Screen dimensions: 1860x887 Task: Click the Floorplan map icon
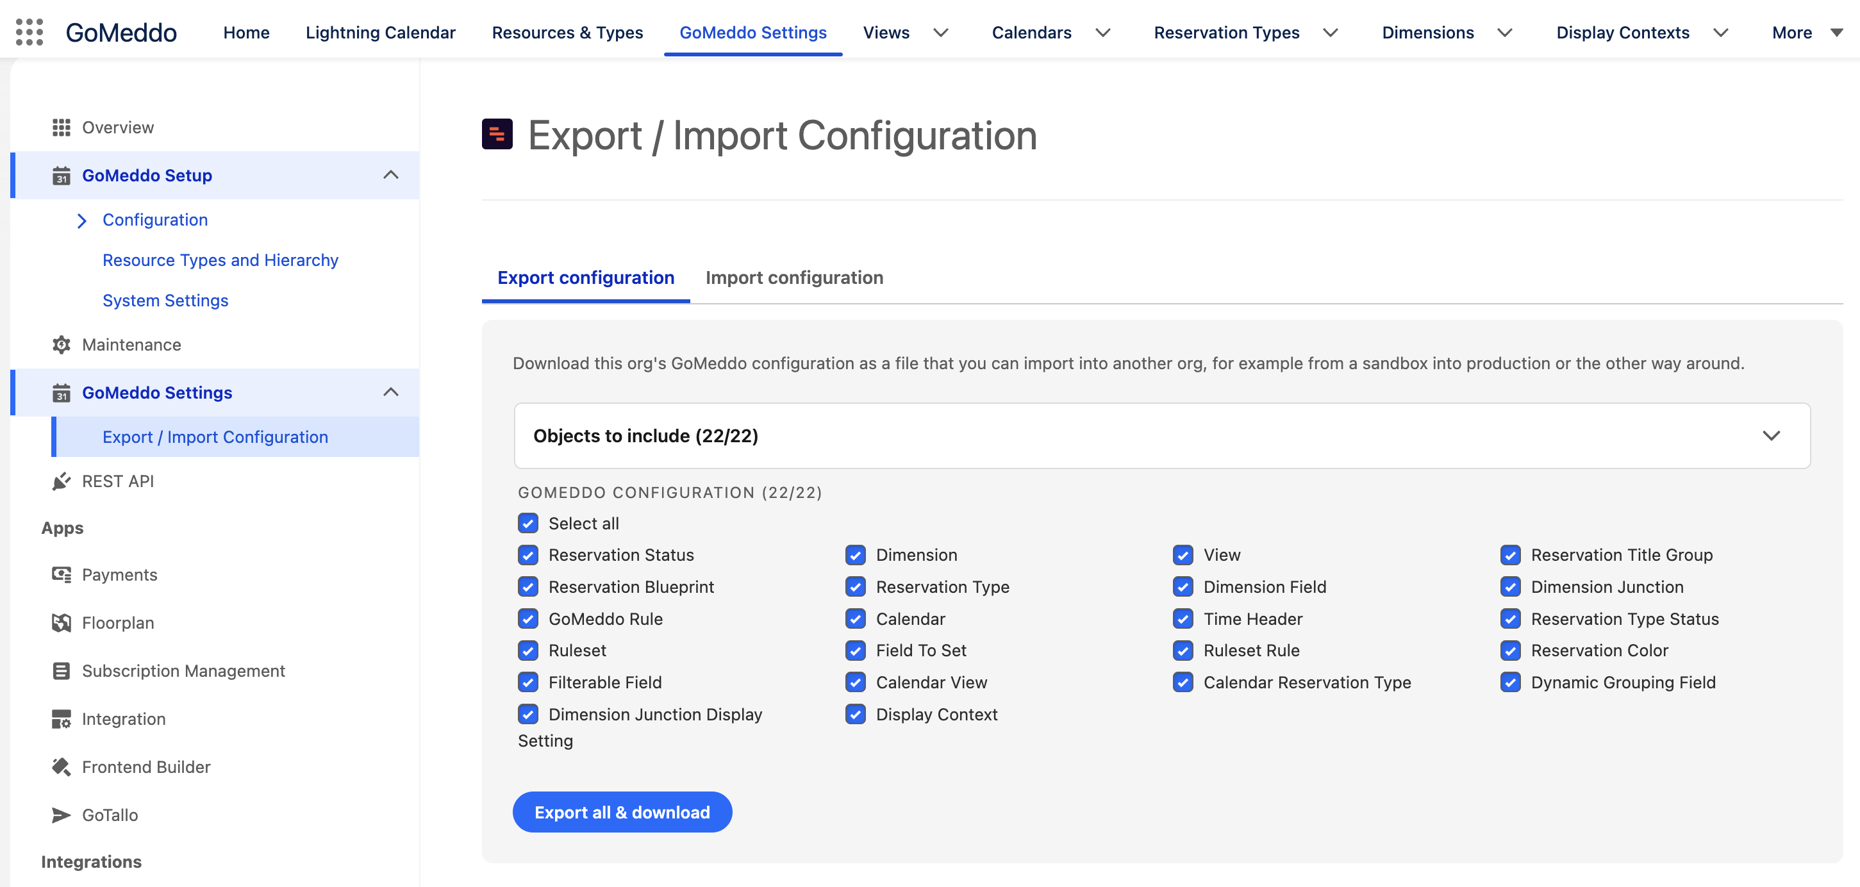(x=62, y=623)
